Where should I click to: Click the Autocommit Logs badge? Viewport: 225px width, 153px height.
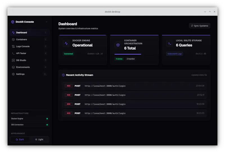click(x=174, y=54)
